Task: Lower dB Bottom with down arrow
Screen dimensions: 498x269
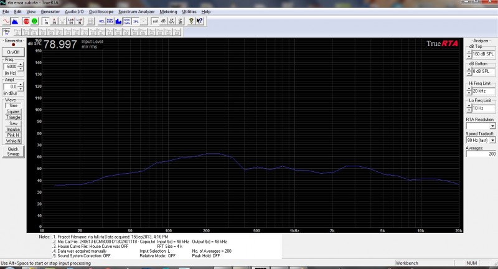Action: (x=469, y=73)
